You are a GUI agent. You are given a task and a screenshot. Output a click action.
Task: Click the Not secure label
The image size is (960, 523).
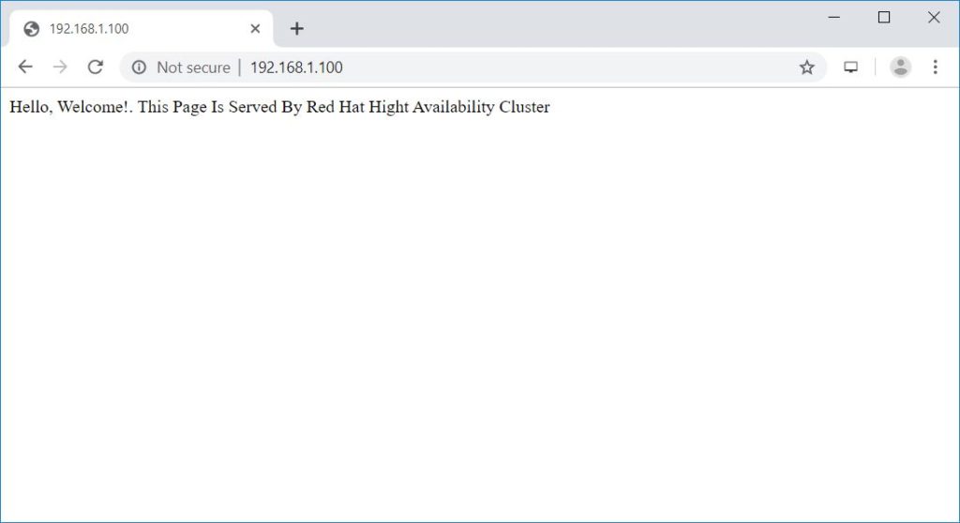click(x=193, y=67)
